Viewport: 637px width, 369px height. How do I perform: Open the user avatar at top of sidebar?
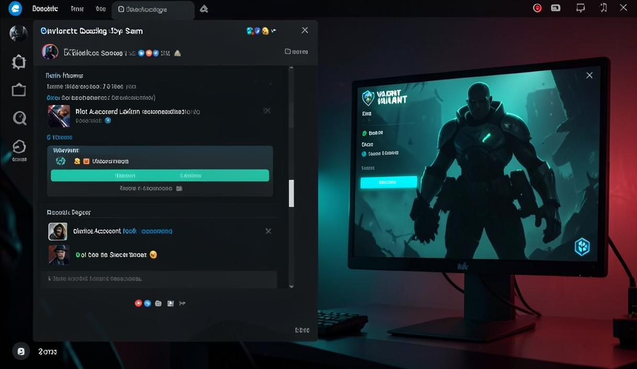tap(18, 33)
